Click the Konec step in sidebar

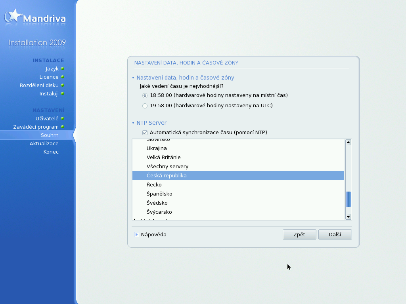tap(51, 152)
